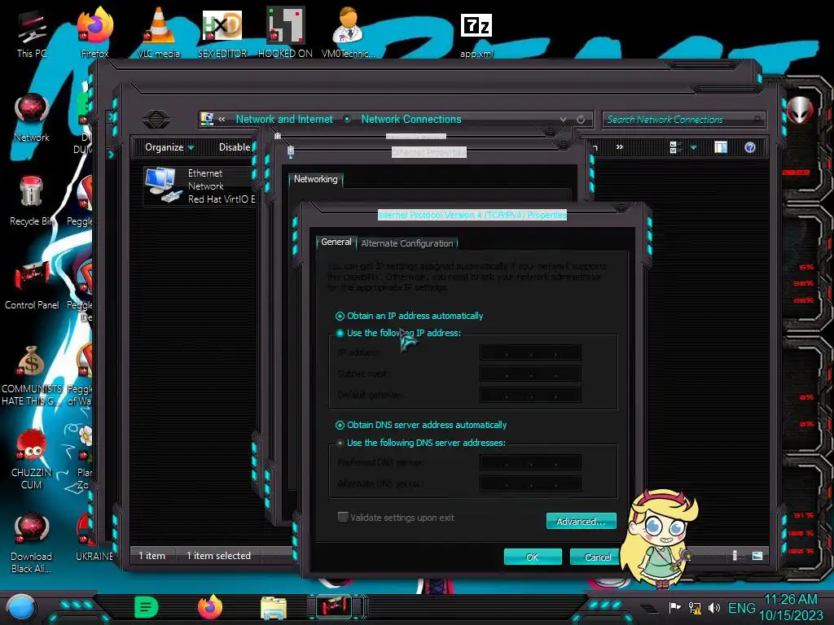Open the Network desktop icon

[x=32, y=118]
